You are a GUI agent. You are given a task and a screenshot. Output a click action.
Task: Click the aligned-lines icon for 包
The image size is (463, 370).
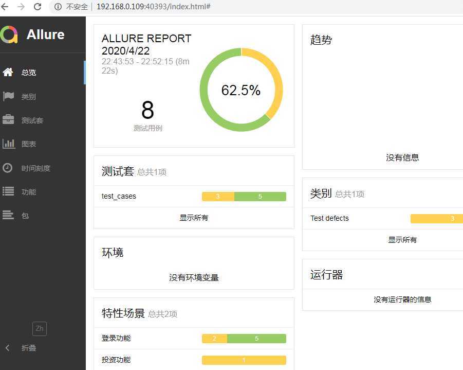pos(8,215)
